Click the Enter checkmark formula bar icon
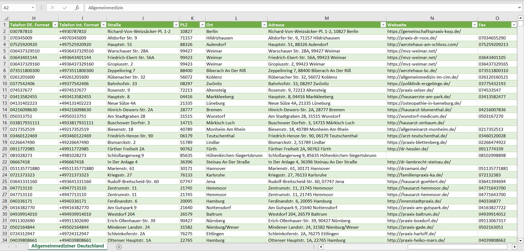 [x=65, y=8]
